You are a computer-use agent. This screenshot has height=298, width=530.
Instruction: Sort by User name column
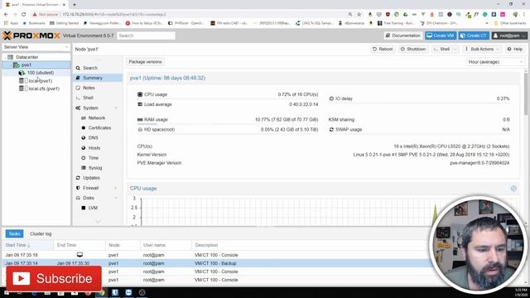(x=166, y=245)
